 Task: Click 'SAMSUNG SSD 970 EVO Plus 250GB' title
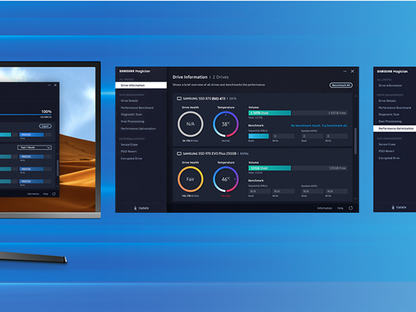[209, 154]
